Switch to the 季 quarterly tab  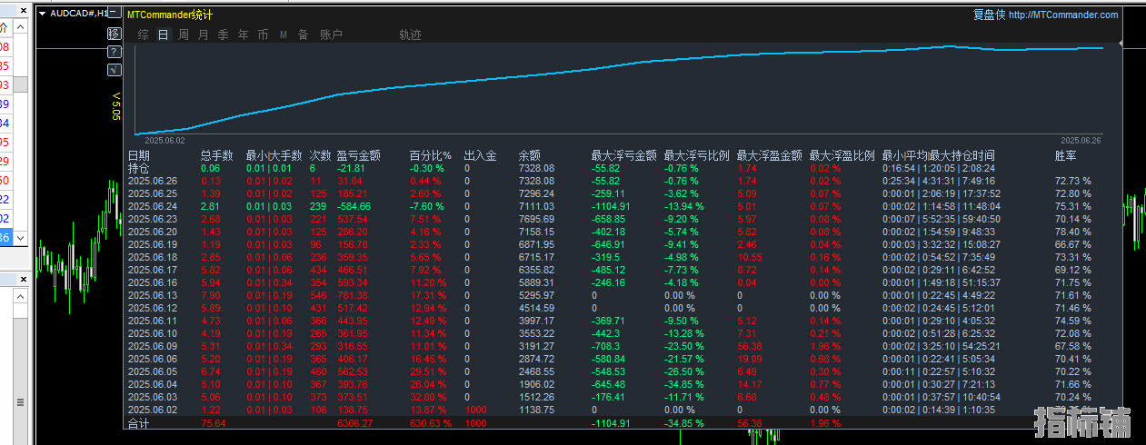[223, 35]
